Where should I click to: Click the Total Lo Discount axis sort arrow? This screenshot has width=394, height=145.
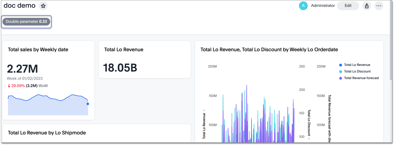point(309,139)
